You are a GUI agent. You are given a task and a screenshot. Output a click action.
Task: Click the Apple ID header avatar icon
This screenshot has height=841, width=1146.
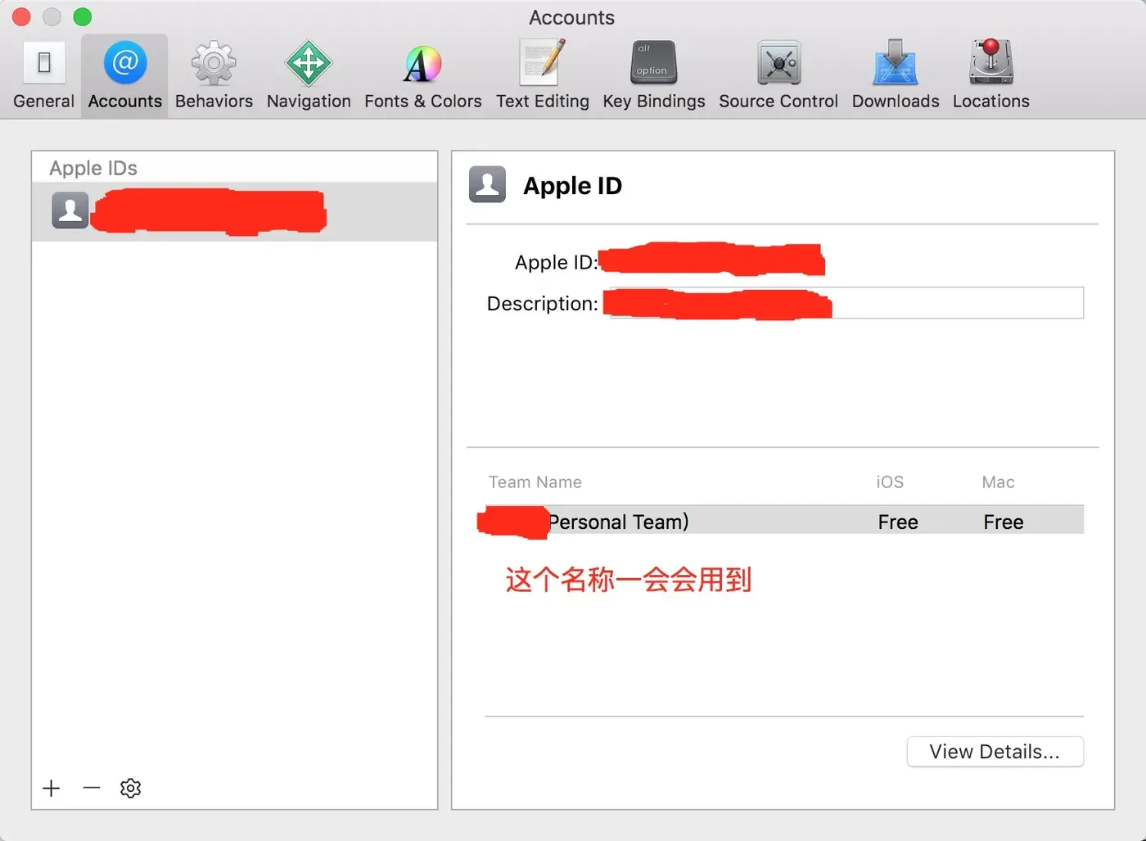[487, 184]
